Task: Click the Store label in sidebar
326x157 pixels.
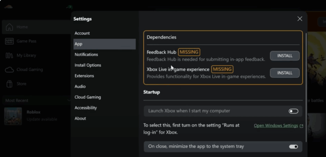Action: point(21,84)
